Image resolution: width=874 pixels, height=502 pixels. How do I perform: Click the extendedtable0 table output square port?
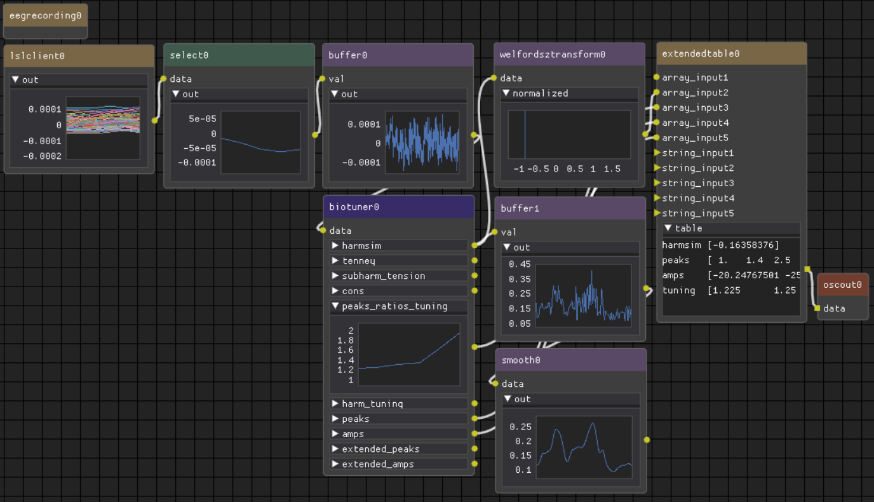807,269
